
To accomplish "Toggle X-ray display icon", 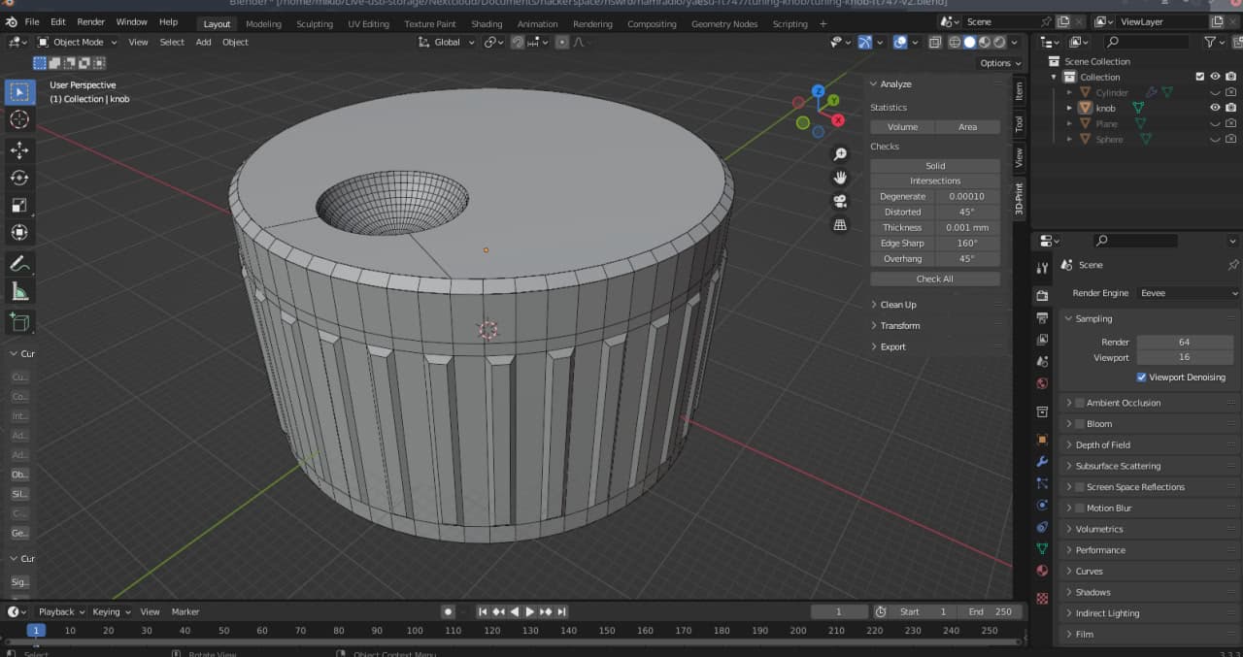I will pyautogui.click(x=934, y=42).
